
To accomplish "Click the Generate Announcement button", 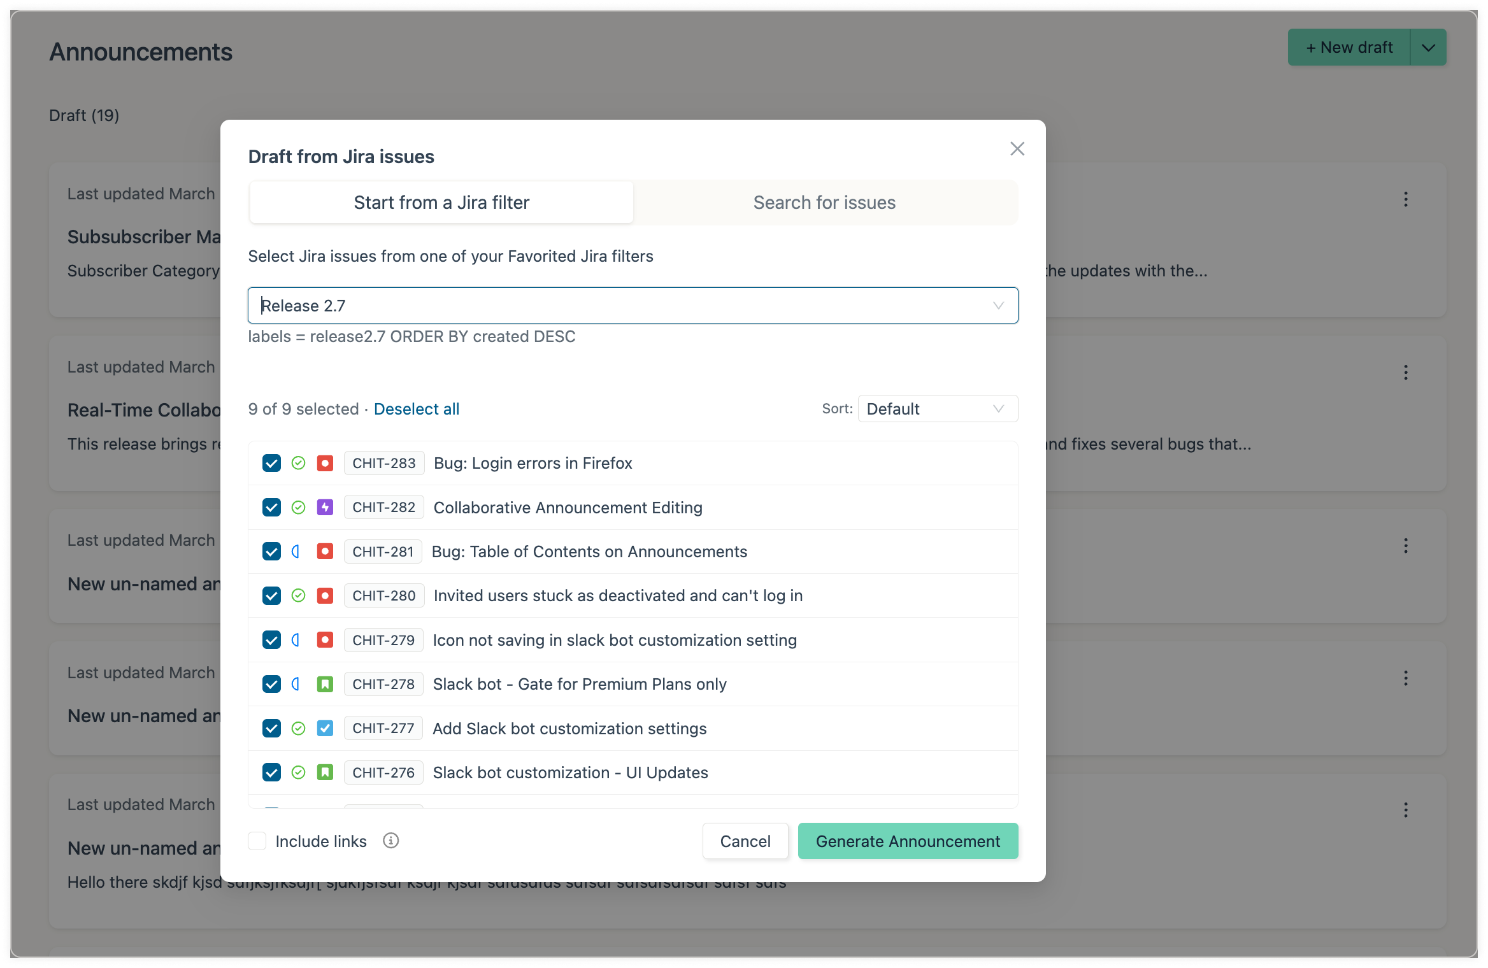I will [908, 841].
